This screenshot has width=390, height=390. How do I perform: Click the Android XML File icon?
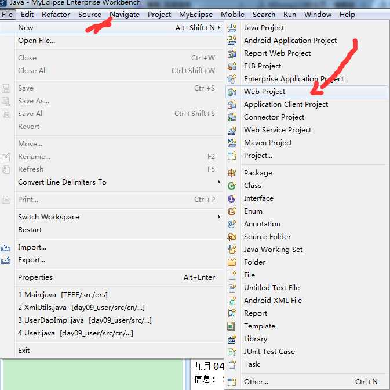click(x=232, y=301)
